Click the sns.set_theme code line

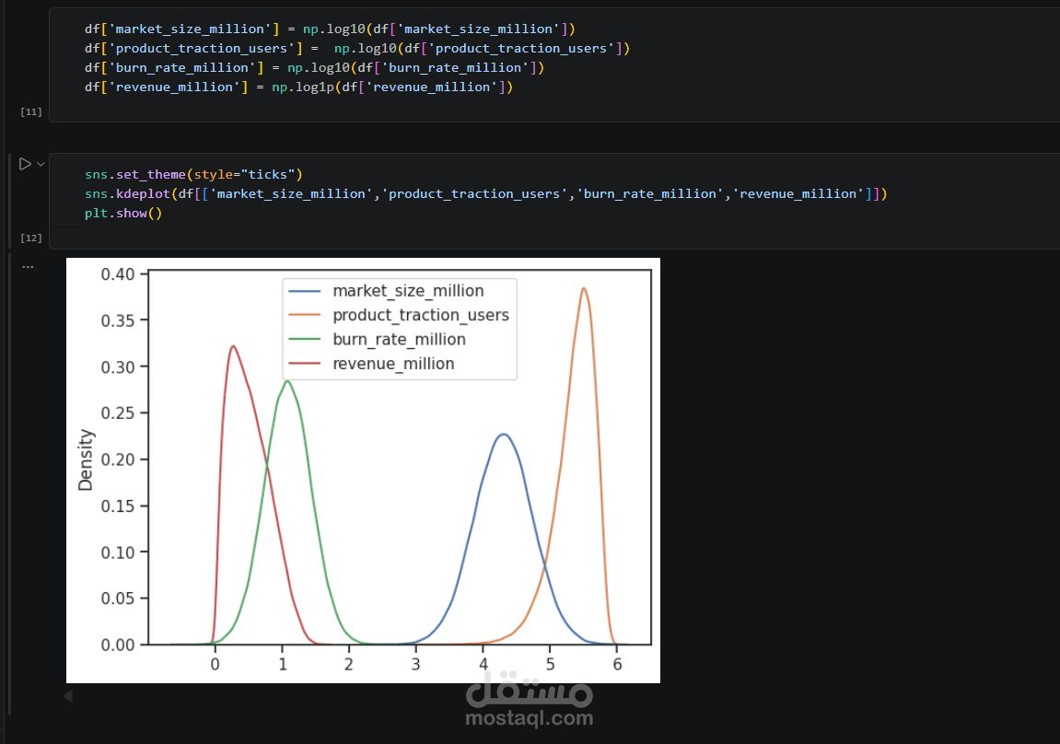pos(193,174)
